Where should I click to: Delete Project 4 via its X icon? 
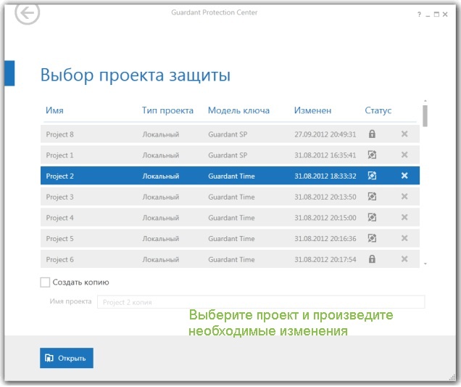(404, 218)
